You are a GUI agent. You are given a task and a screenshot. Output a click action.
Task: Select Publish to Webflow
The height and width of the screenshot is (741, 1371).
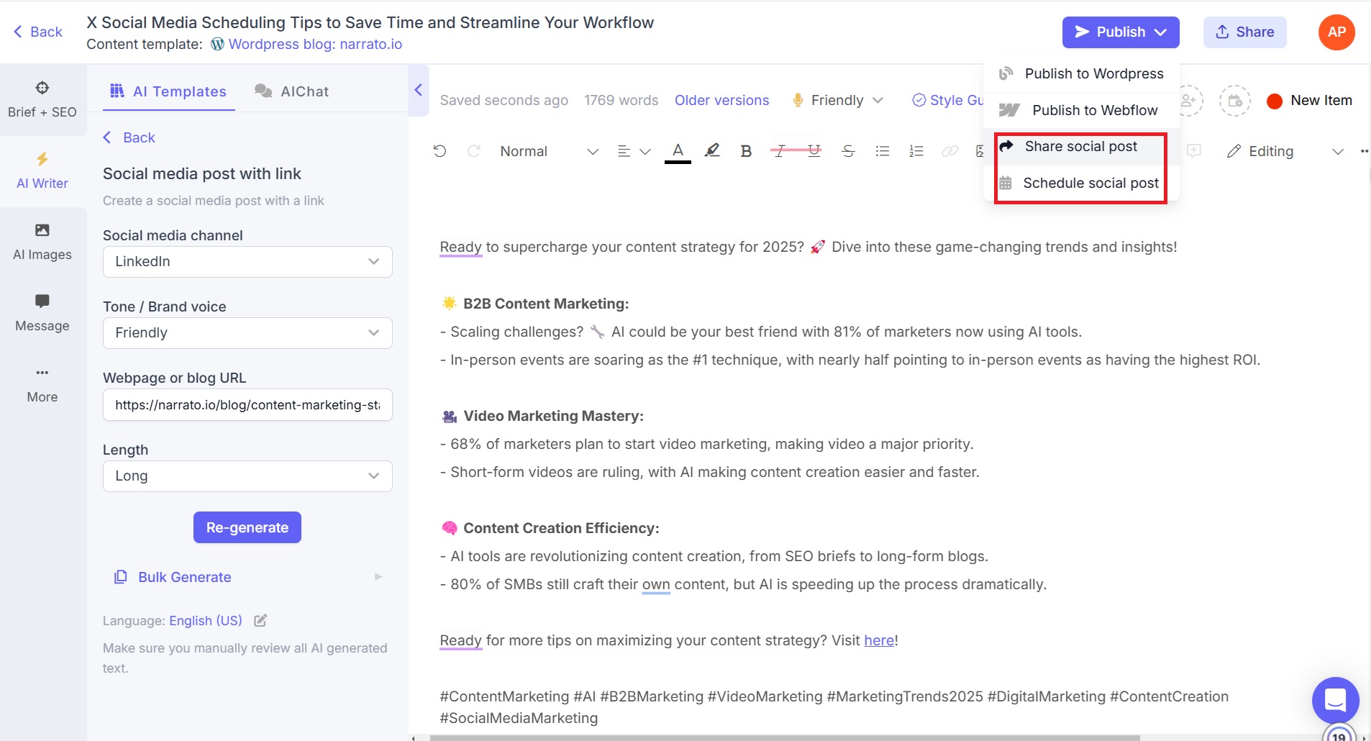coord(1081,110)
